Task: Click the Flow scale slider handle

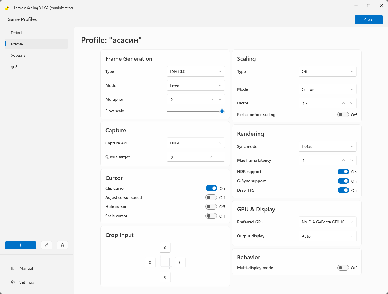Action: click(222, 111)
